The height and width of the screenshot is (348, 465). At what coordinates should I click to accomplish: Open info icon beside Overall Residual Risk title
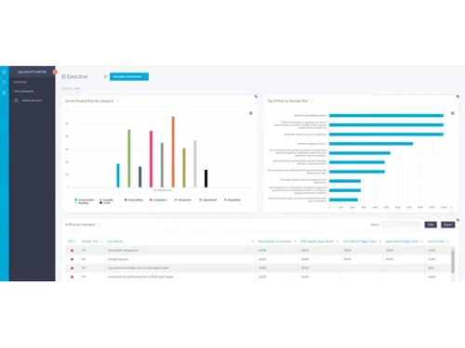(118, 101)
